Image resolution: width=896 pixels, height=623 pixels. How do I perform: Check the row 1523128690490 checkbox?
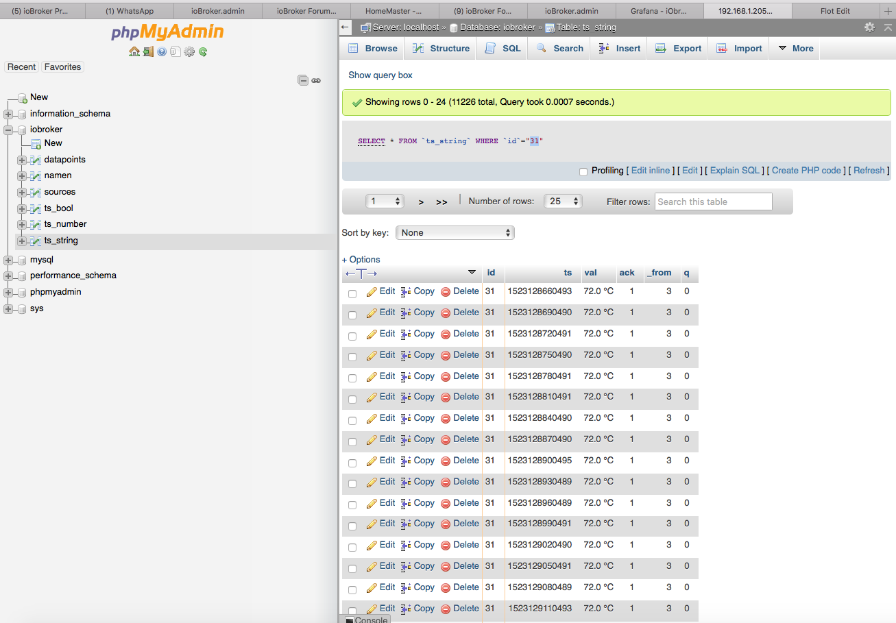[352, 315]
